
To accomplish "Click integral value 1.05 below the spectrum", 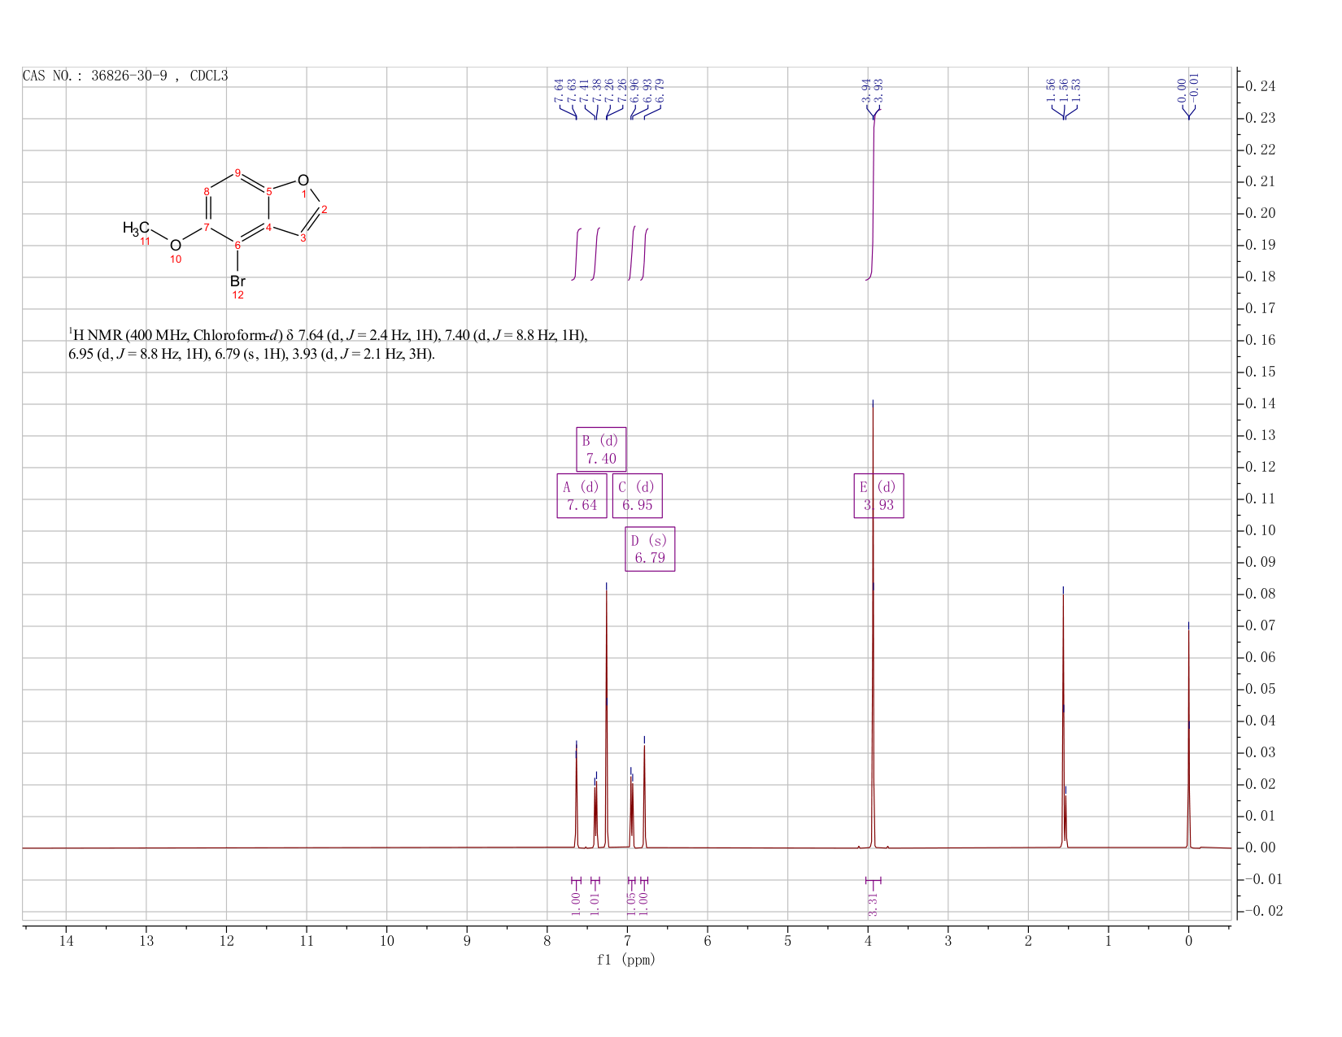I will (x=631, y=904).
